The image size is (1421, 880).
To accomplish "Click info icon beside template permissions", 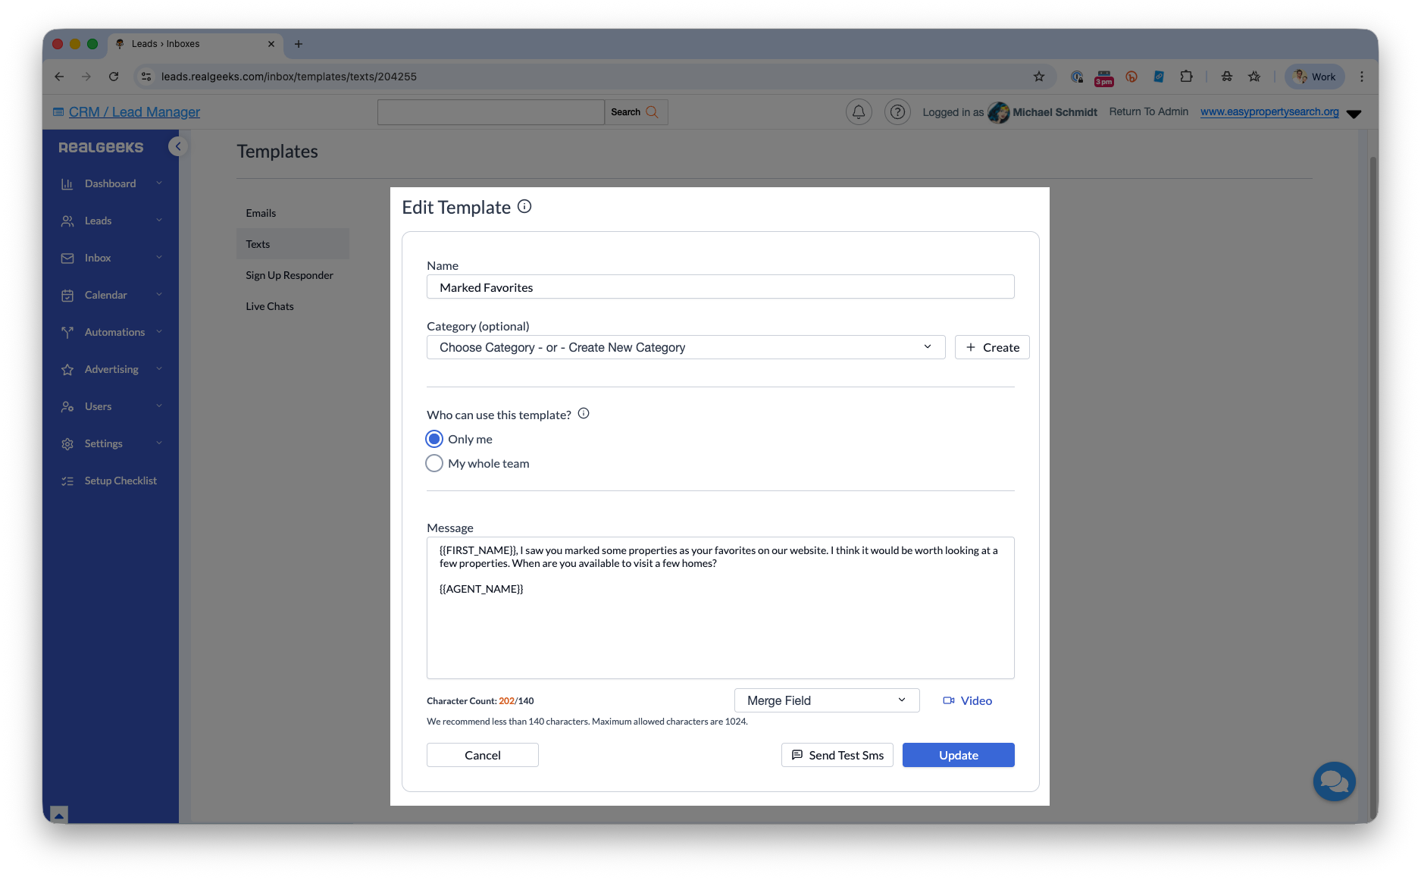I will [x=584, y=414].
